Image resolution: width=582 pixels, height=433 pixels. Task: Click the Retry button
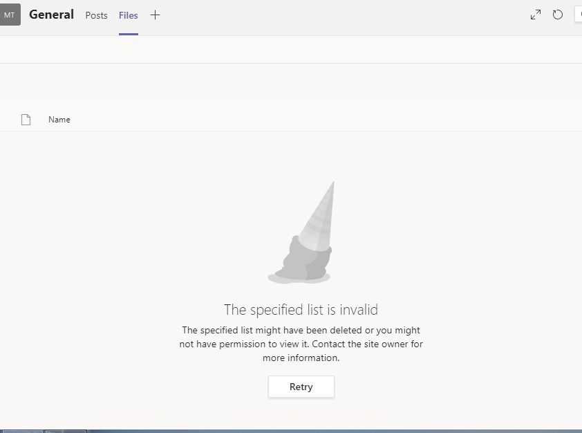301,387
